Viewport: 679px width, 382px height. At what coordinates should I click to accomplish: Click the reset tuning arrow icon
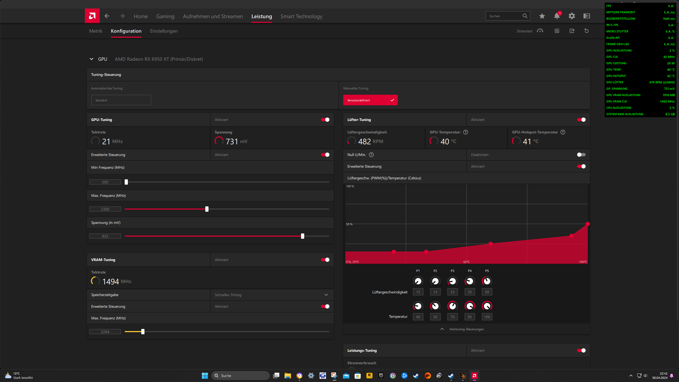pyautogui.click(x=586, y=31)
